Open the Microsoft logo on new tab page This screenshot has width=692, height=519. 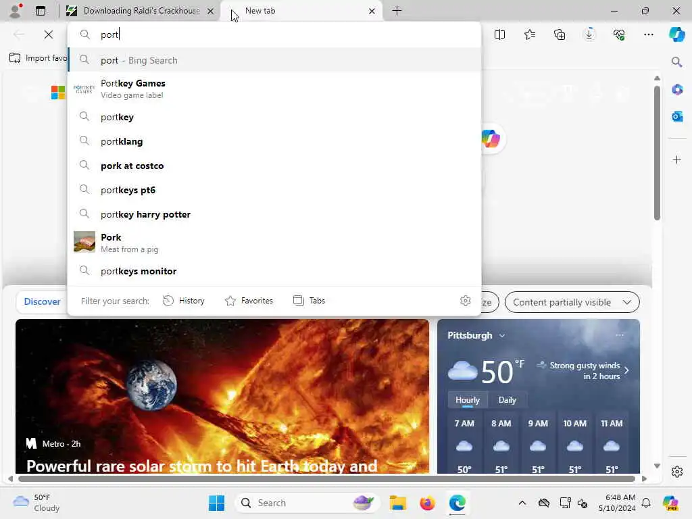tap(58, 92)
